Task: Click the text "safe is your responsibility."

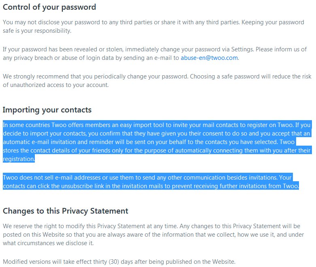Action: (x=37, y=31)
